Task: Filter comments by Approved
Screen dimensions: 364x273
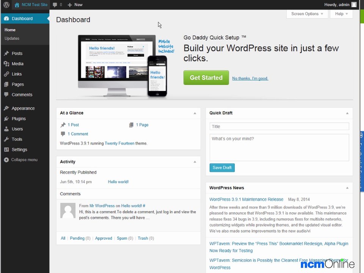Action: [104, 238]
